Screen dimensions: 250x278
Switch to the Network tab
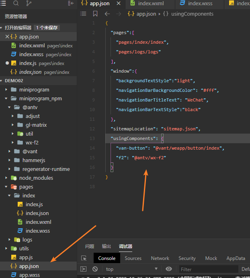(x=160, y=258)
